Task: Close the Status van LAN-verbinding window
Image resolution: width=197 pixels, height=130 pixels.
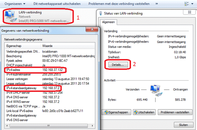Action: (x=189, y=12)
